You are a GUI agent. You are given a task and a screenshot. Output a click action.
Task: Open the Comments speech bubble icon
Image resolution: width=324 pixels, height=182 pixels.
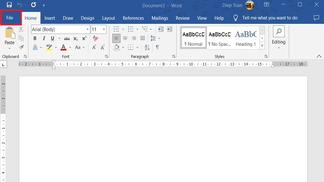coord(316,18)
